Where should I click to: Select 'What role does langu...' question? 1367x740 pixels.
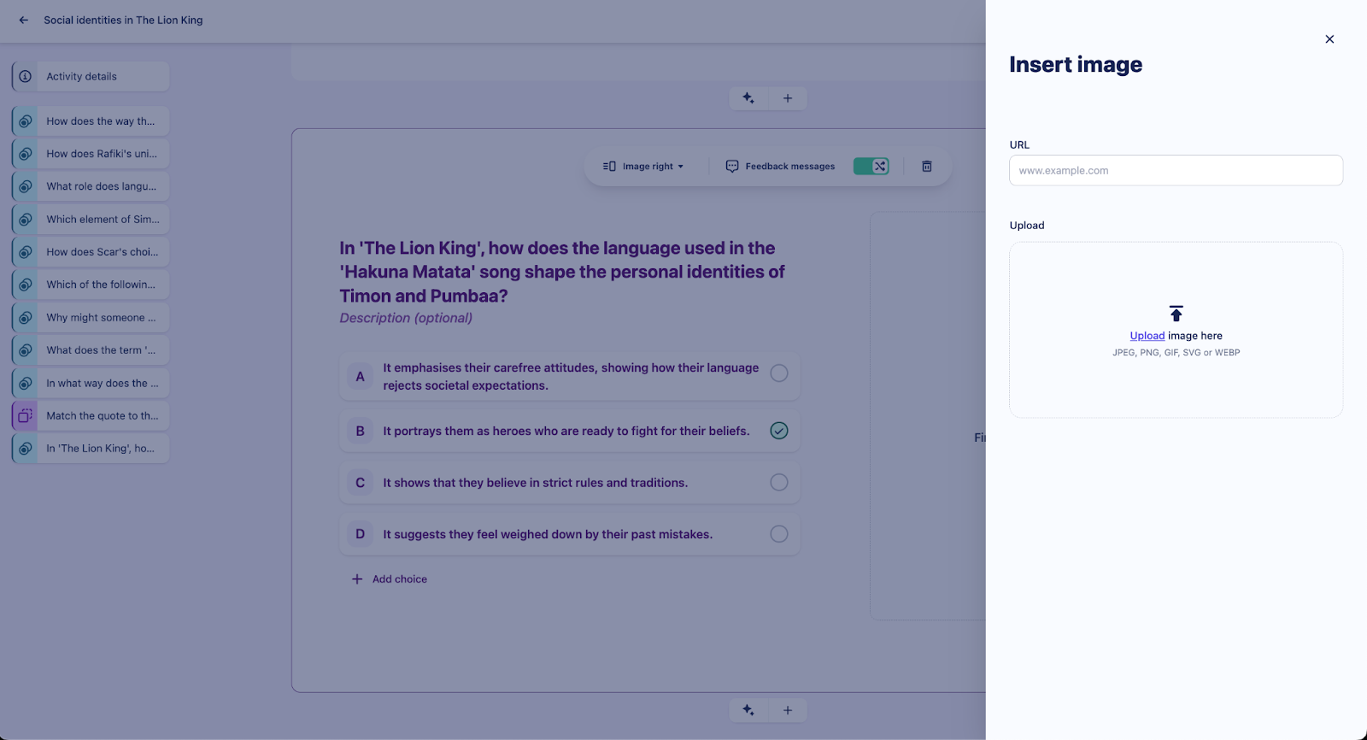(91, 186)
